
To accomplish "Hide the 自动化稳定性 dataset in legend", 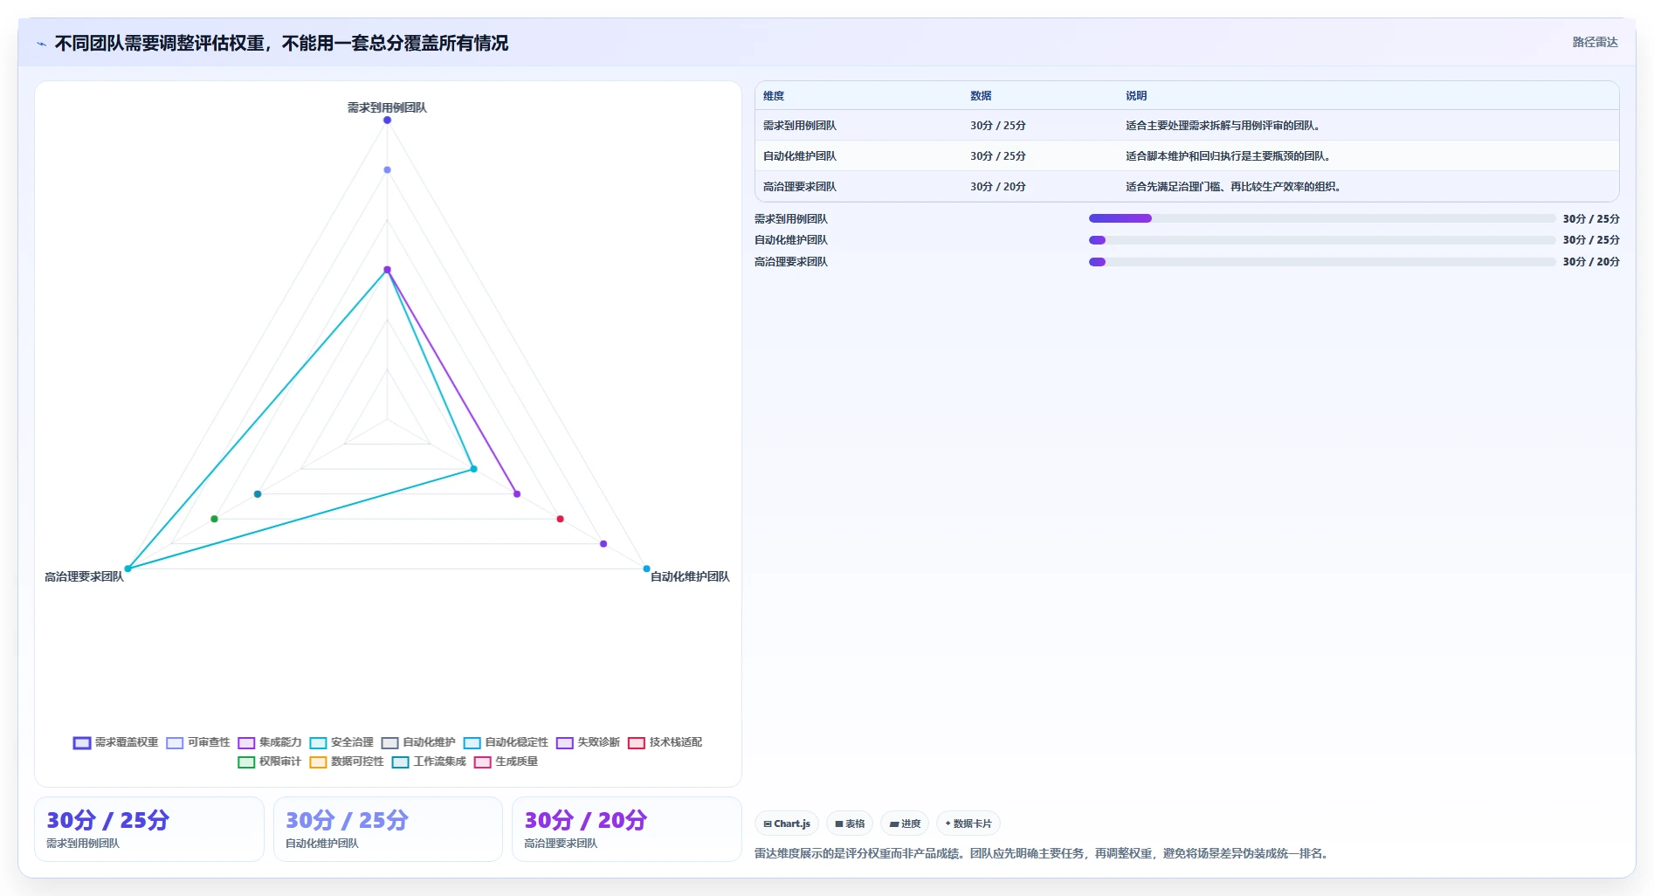I will coord(506,742).
